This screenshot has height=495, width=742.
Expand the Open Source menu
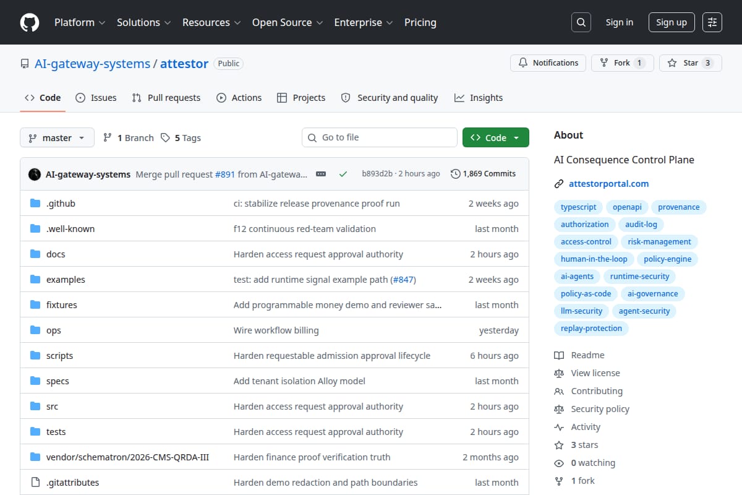click(x=288, y=22)
